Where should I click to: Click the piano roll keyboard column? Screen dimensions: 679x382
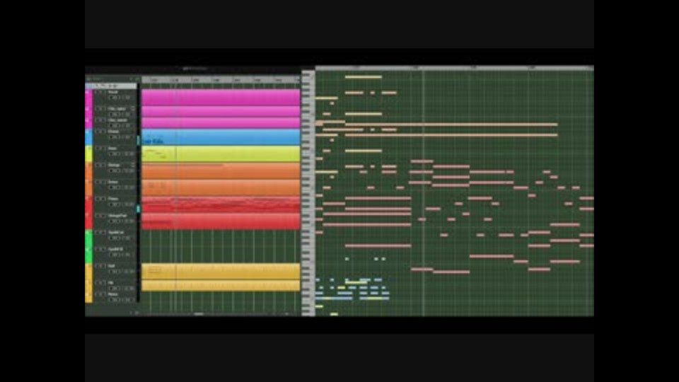[x=308, y=193]
